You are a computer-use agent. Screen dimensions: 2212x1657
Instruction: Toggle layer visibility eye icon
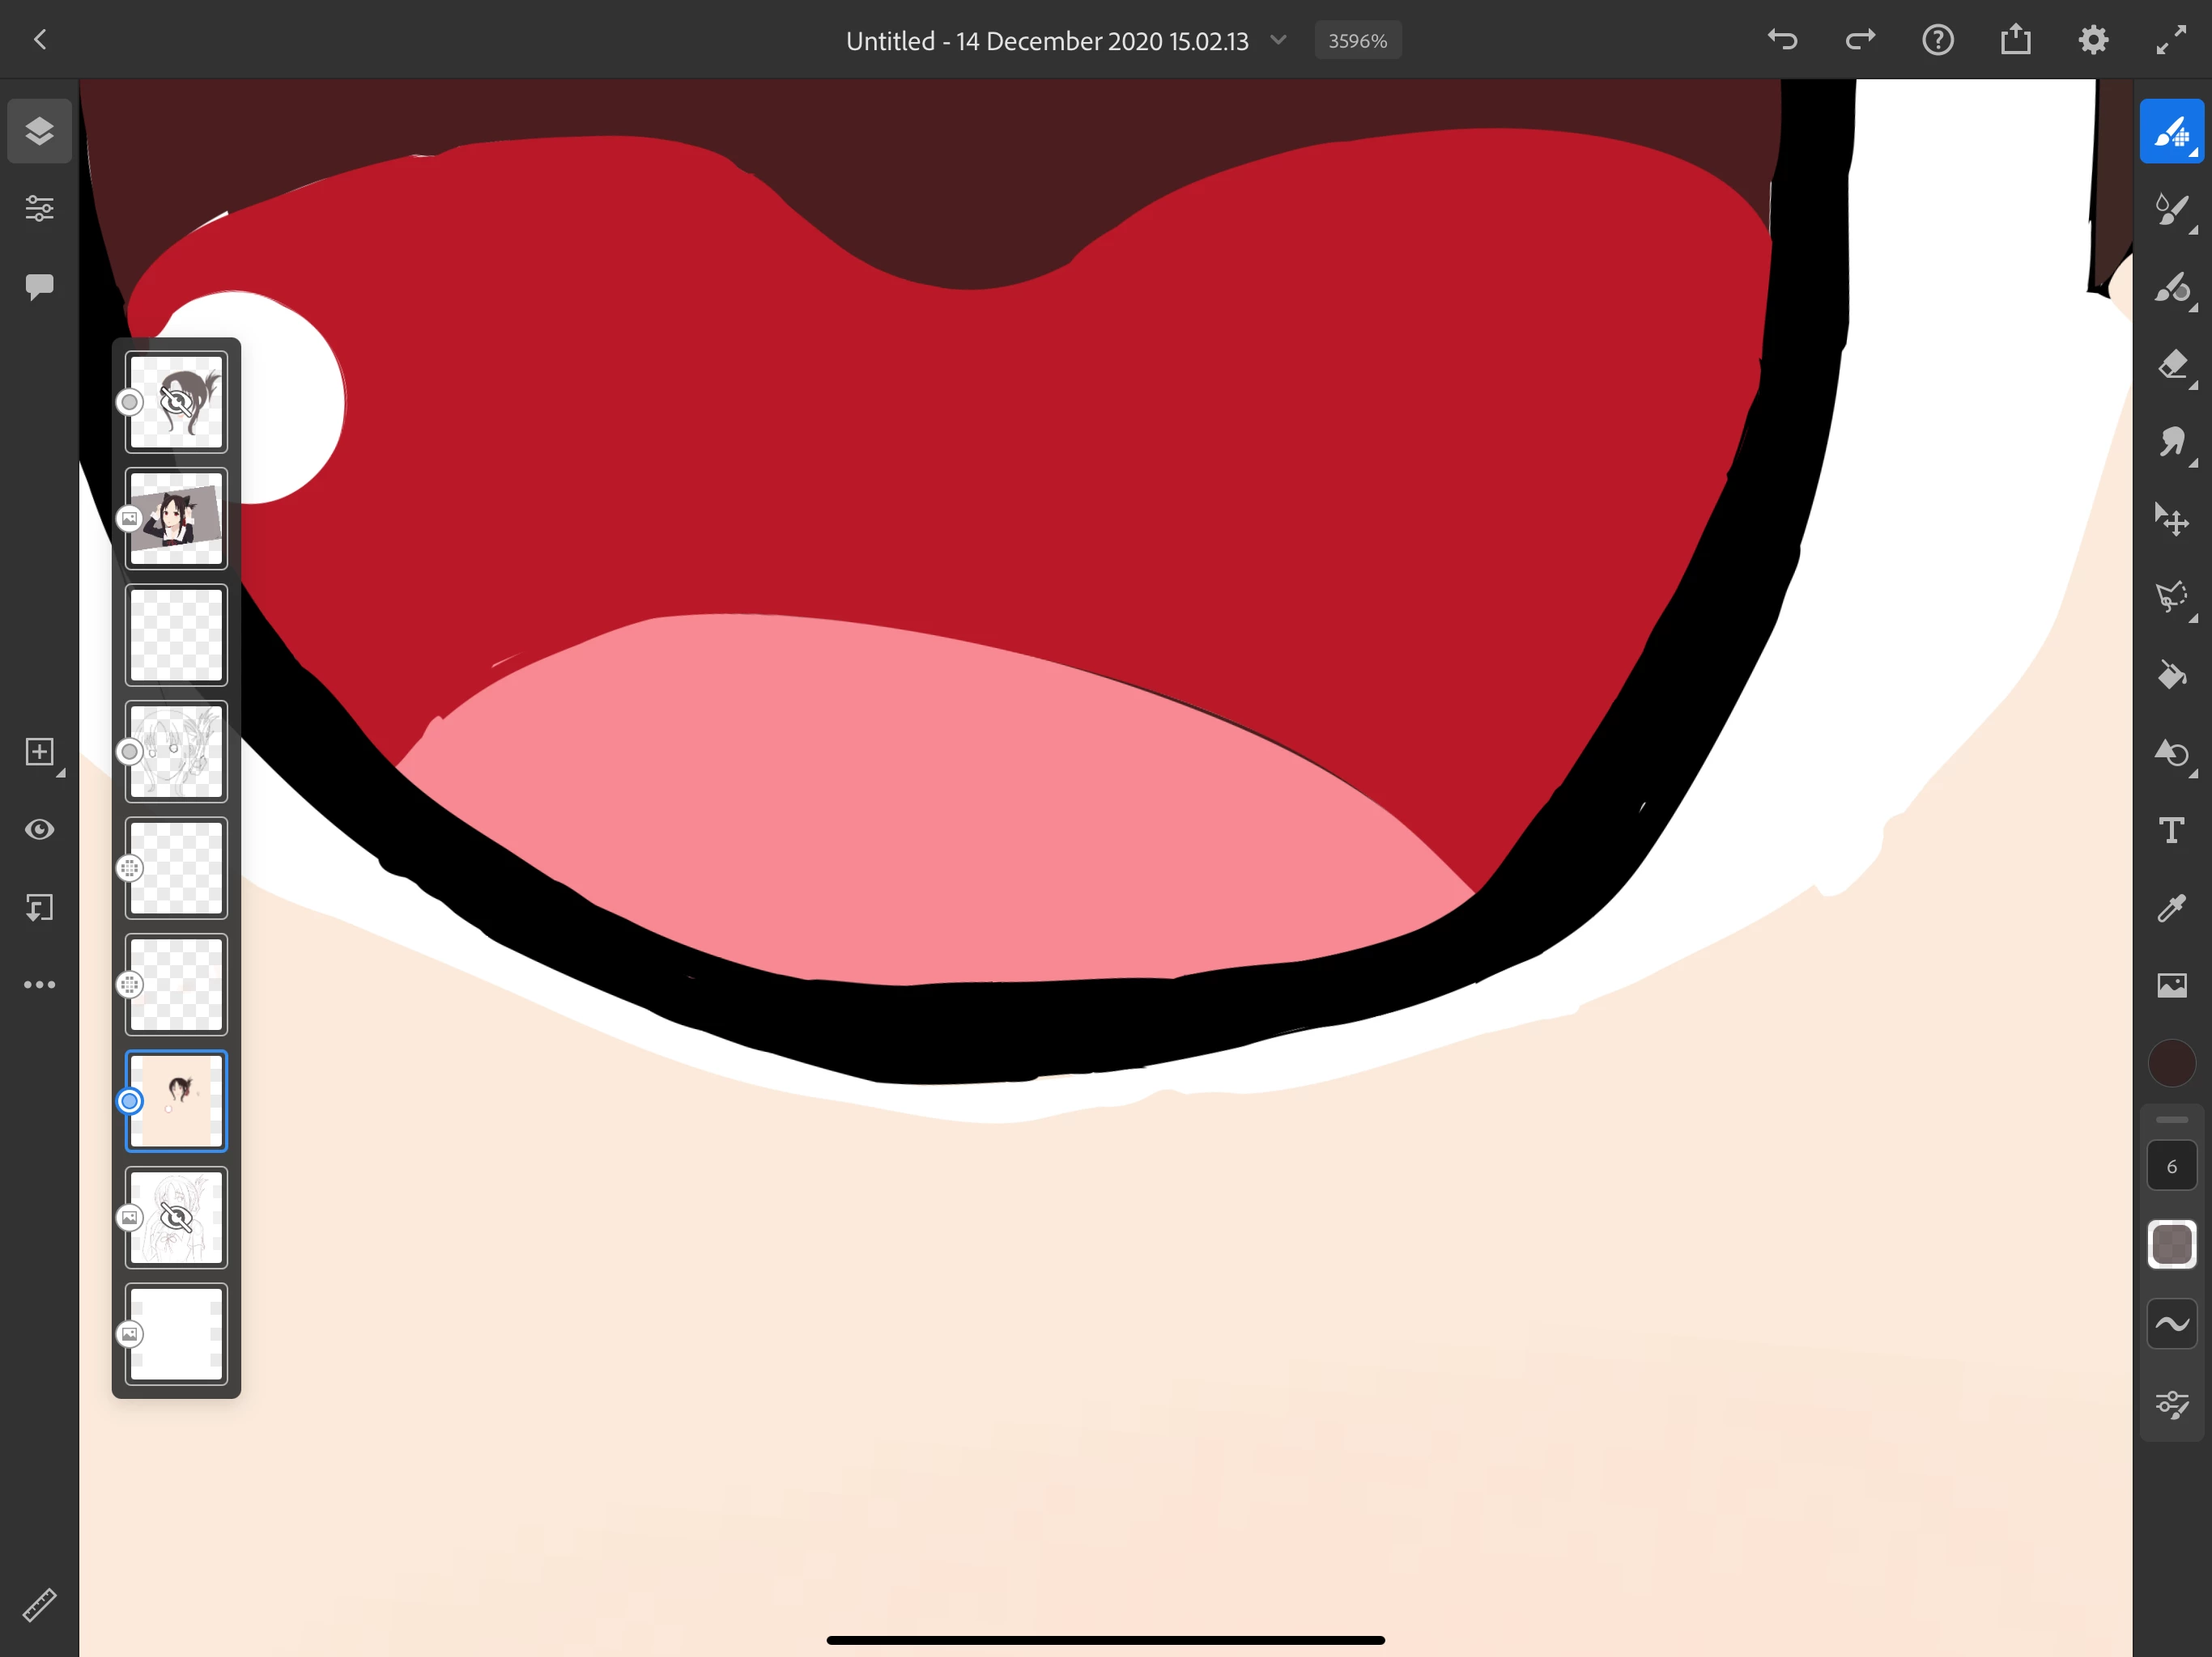tap(39, 829)
